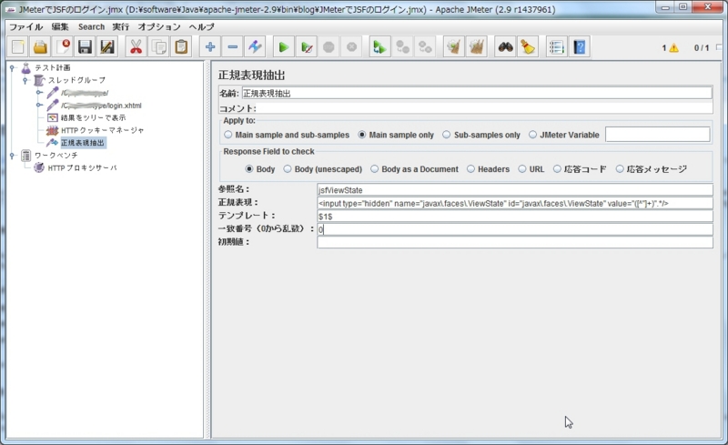
Task: Click the yellow warning triangle indicator
Action: point(673,48)
